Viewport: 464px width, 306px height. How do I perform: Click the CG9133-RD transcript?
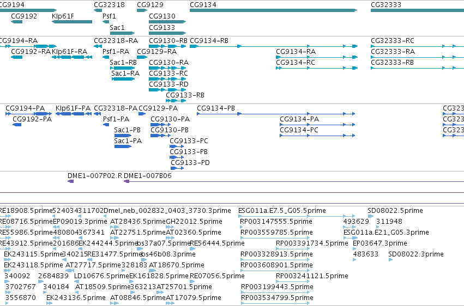pyautogui.click(x=167, y=90)
